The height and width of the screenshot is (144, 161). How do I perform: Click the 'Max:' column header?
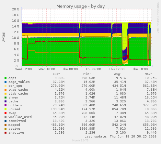pos(148,74)
